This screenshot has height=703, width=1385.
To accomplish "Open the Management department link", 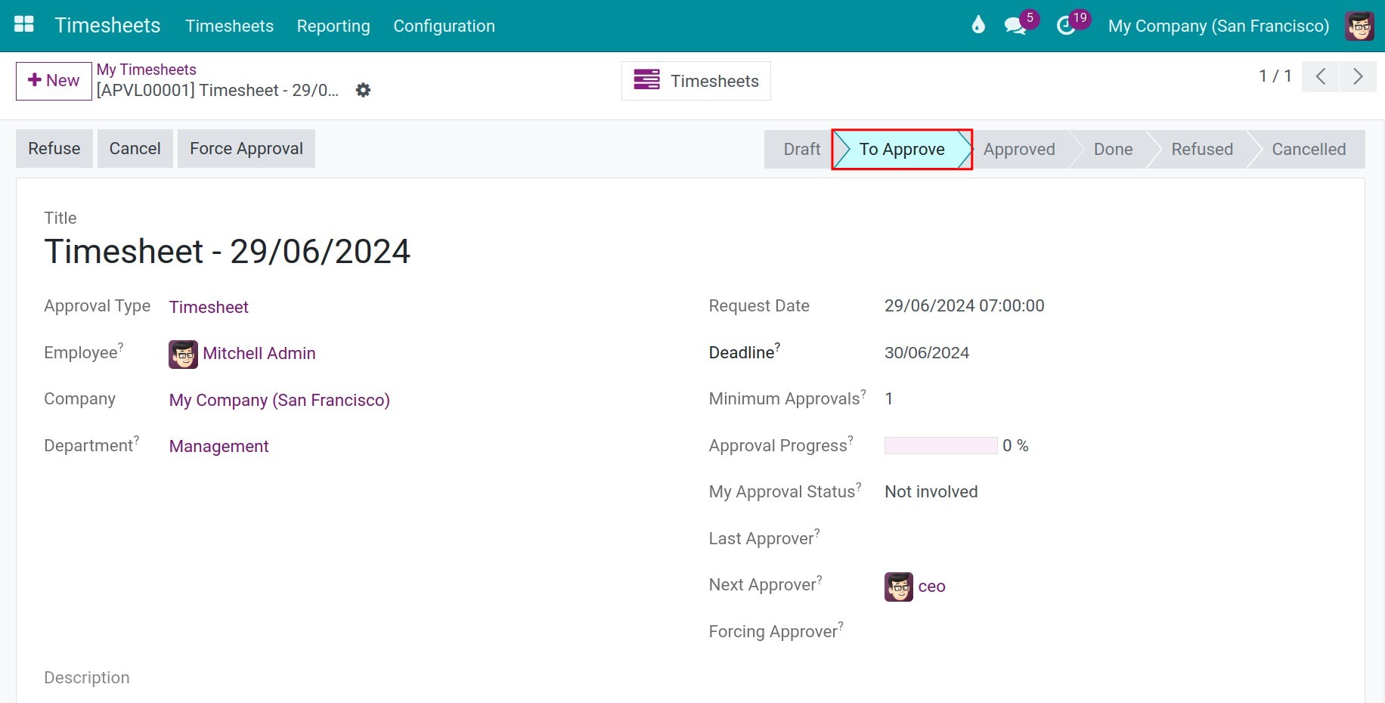I will [218, 446].
